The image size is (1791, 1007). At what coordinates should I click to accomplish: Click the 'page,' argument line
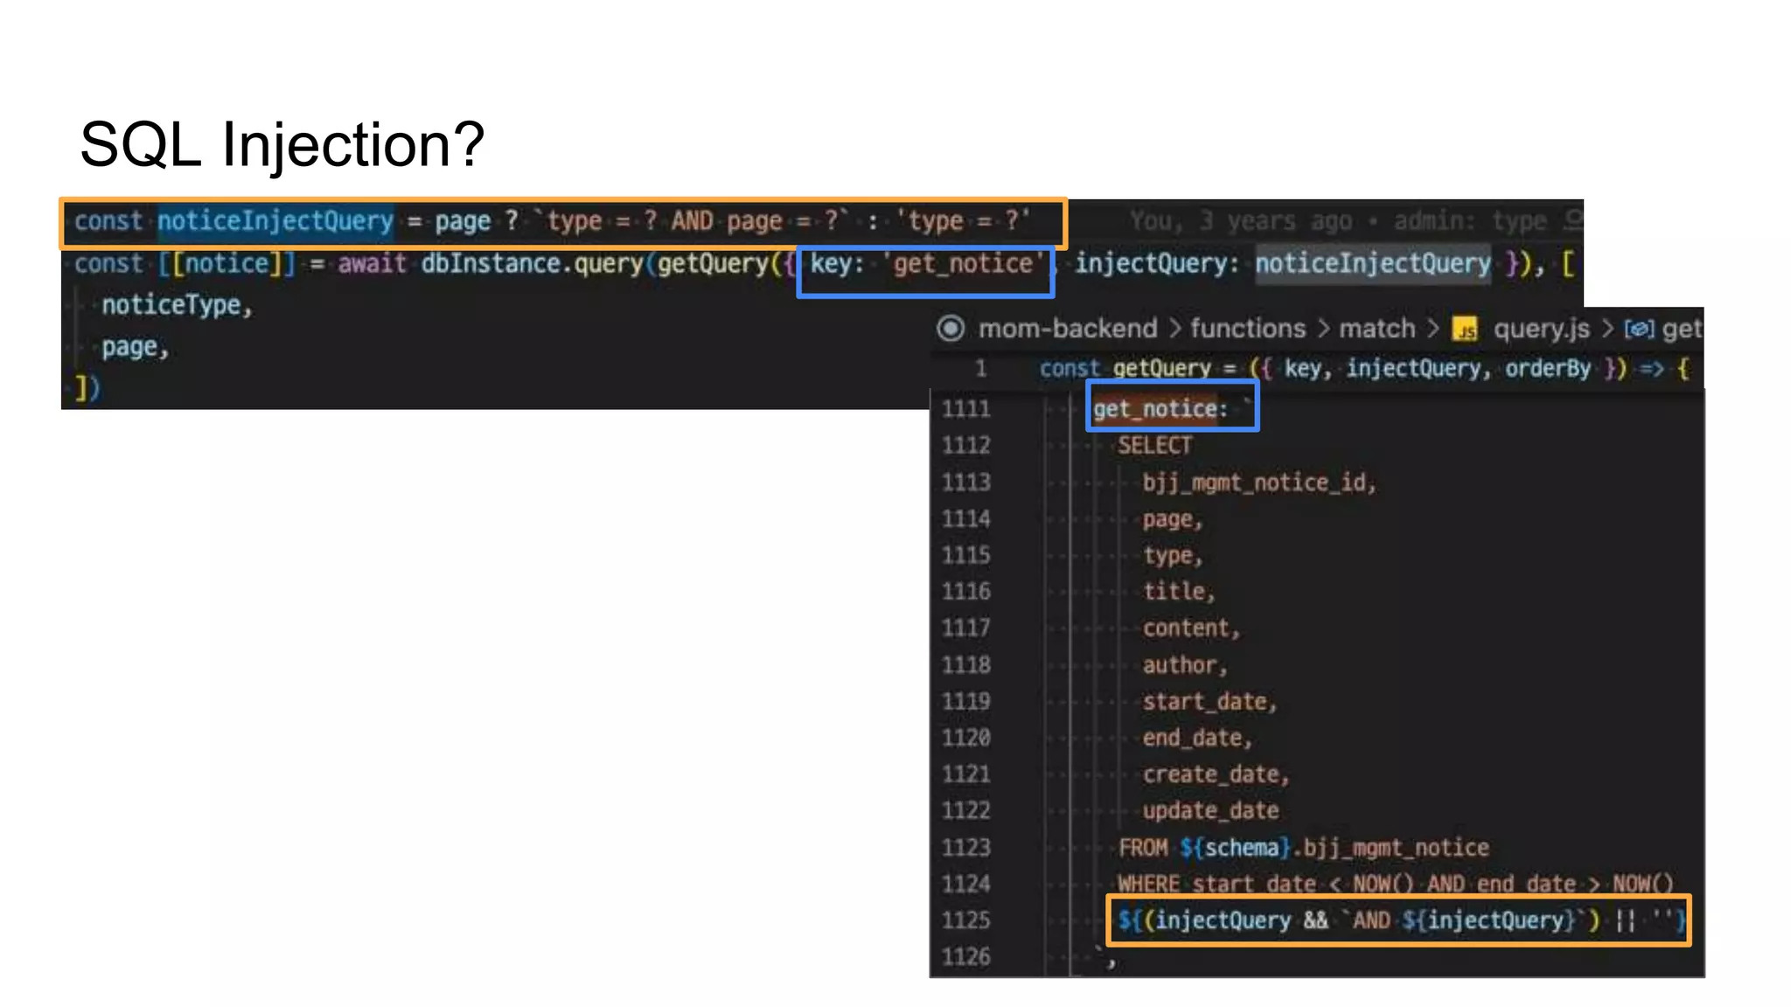pyautogui.click(x=135, y=347)
